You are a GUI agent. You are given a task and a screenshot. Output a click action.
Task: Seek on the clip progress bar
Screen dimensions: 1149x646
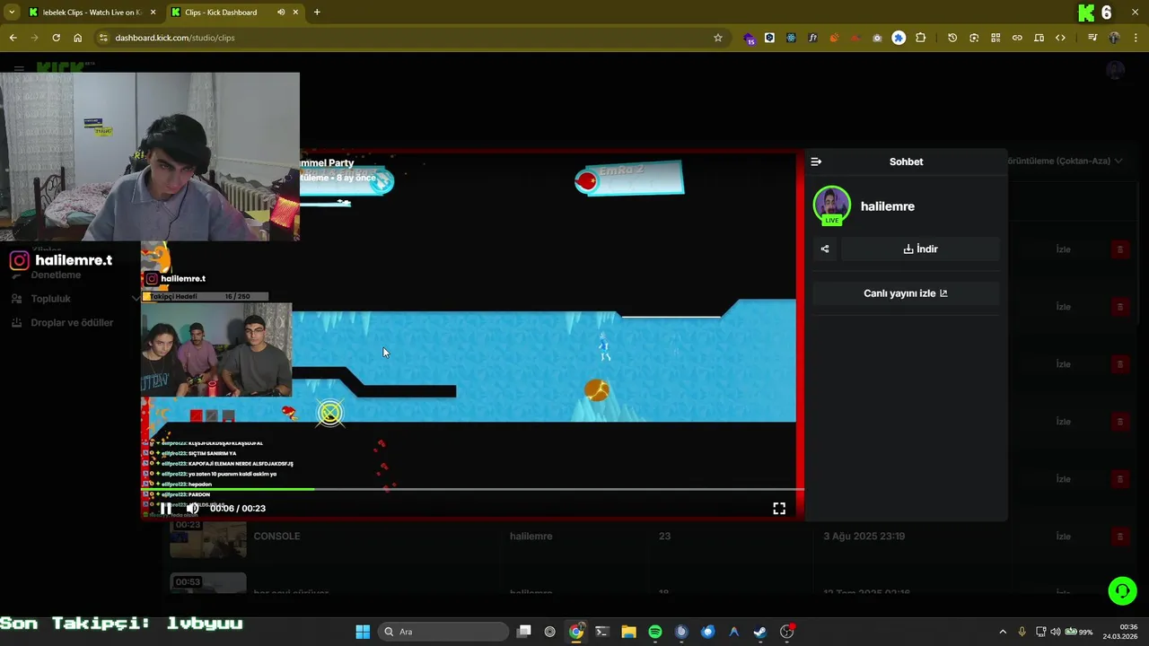point(472,489)
